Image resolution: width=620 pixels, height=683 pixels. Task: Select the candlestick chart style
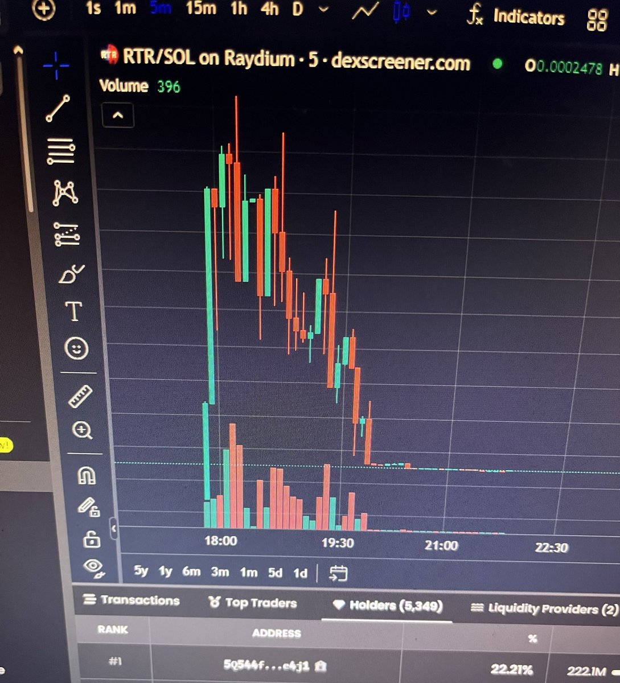point(402,11)
